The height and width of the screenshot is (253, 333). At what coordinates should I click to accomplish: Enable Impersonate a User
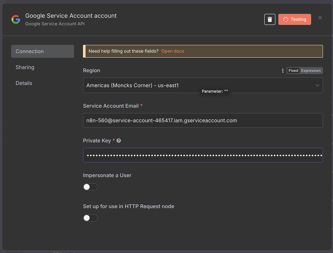tap(90, 187)
